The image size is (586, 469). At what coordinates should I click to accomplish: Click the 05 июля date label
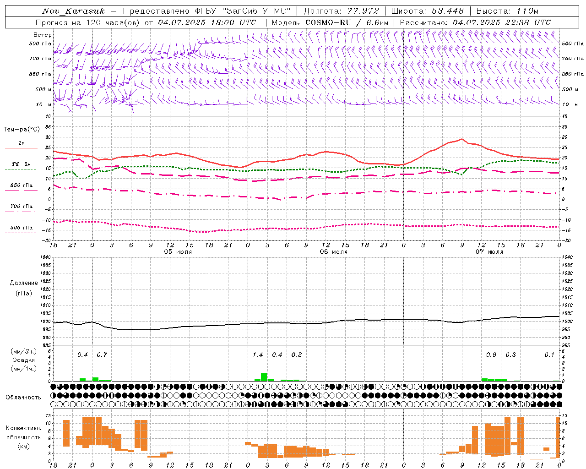click(178, 252)
